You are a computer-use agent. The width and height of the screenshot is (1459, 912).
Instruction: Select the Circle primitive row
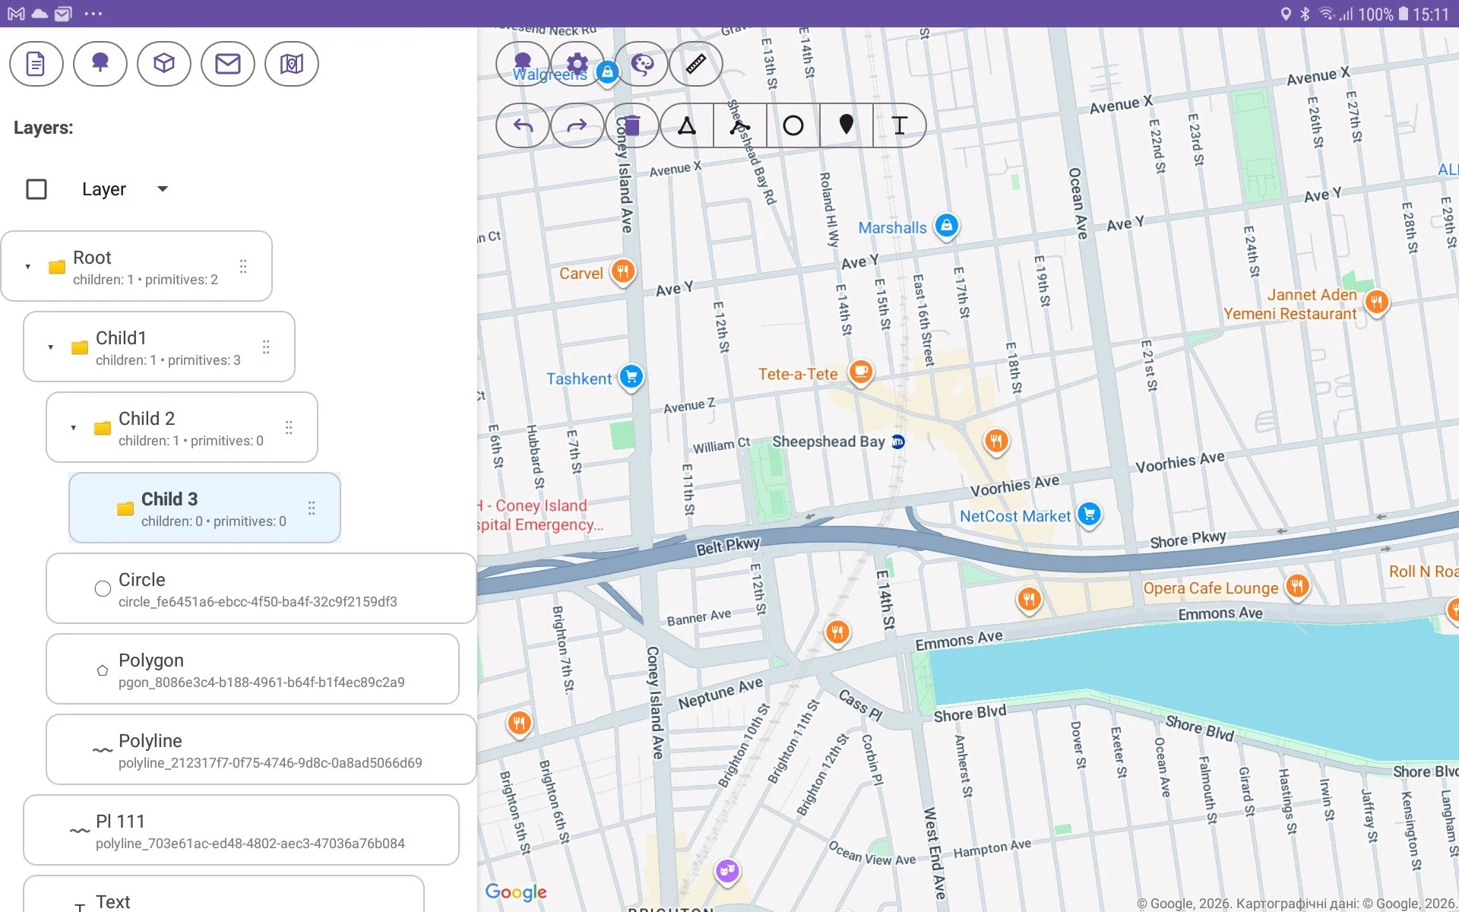261,588
